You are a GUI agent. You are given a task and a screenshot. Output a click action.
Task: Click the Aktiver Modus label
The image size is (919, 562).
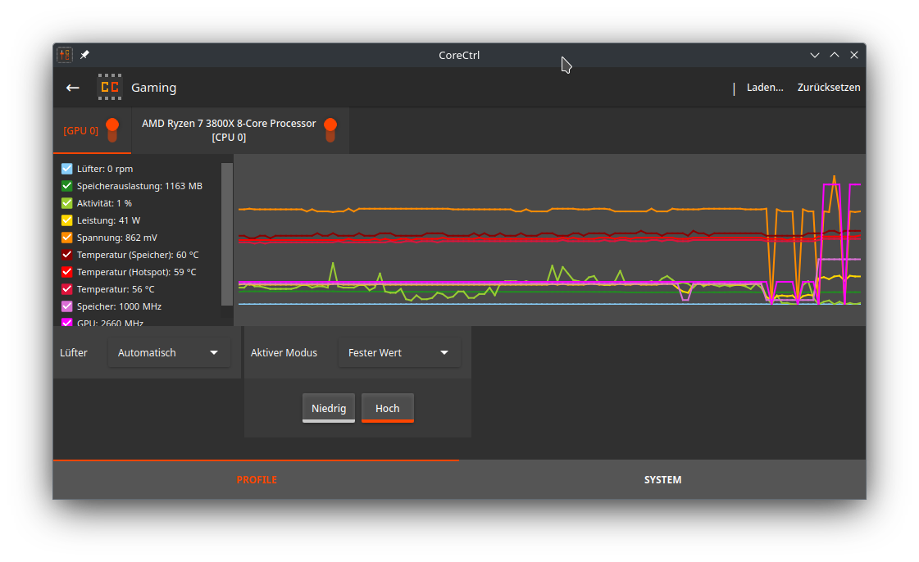tap(284, 353)
